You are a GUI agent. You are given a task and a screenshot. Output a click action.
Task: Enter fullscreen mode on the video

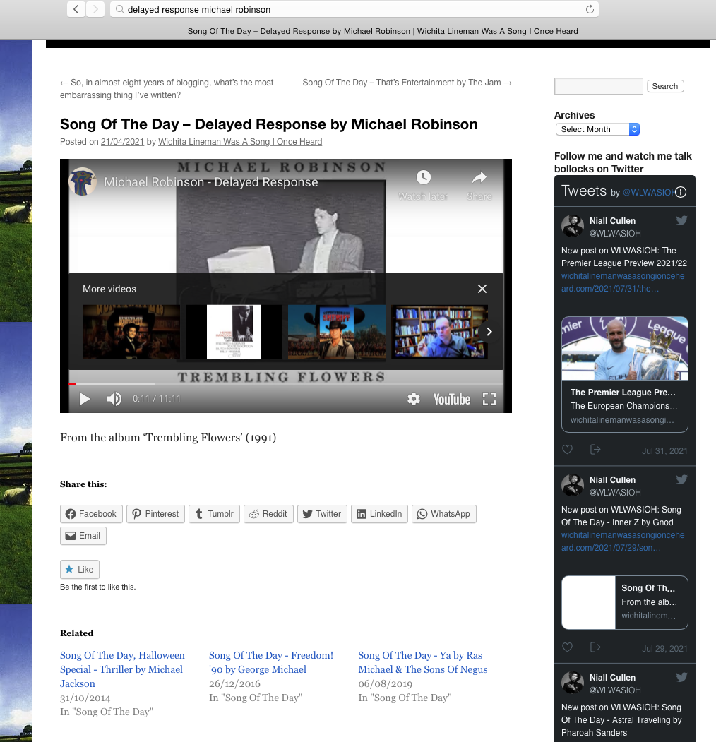click(489, 399)
